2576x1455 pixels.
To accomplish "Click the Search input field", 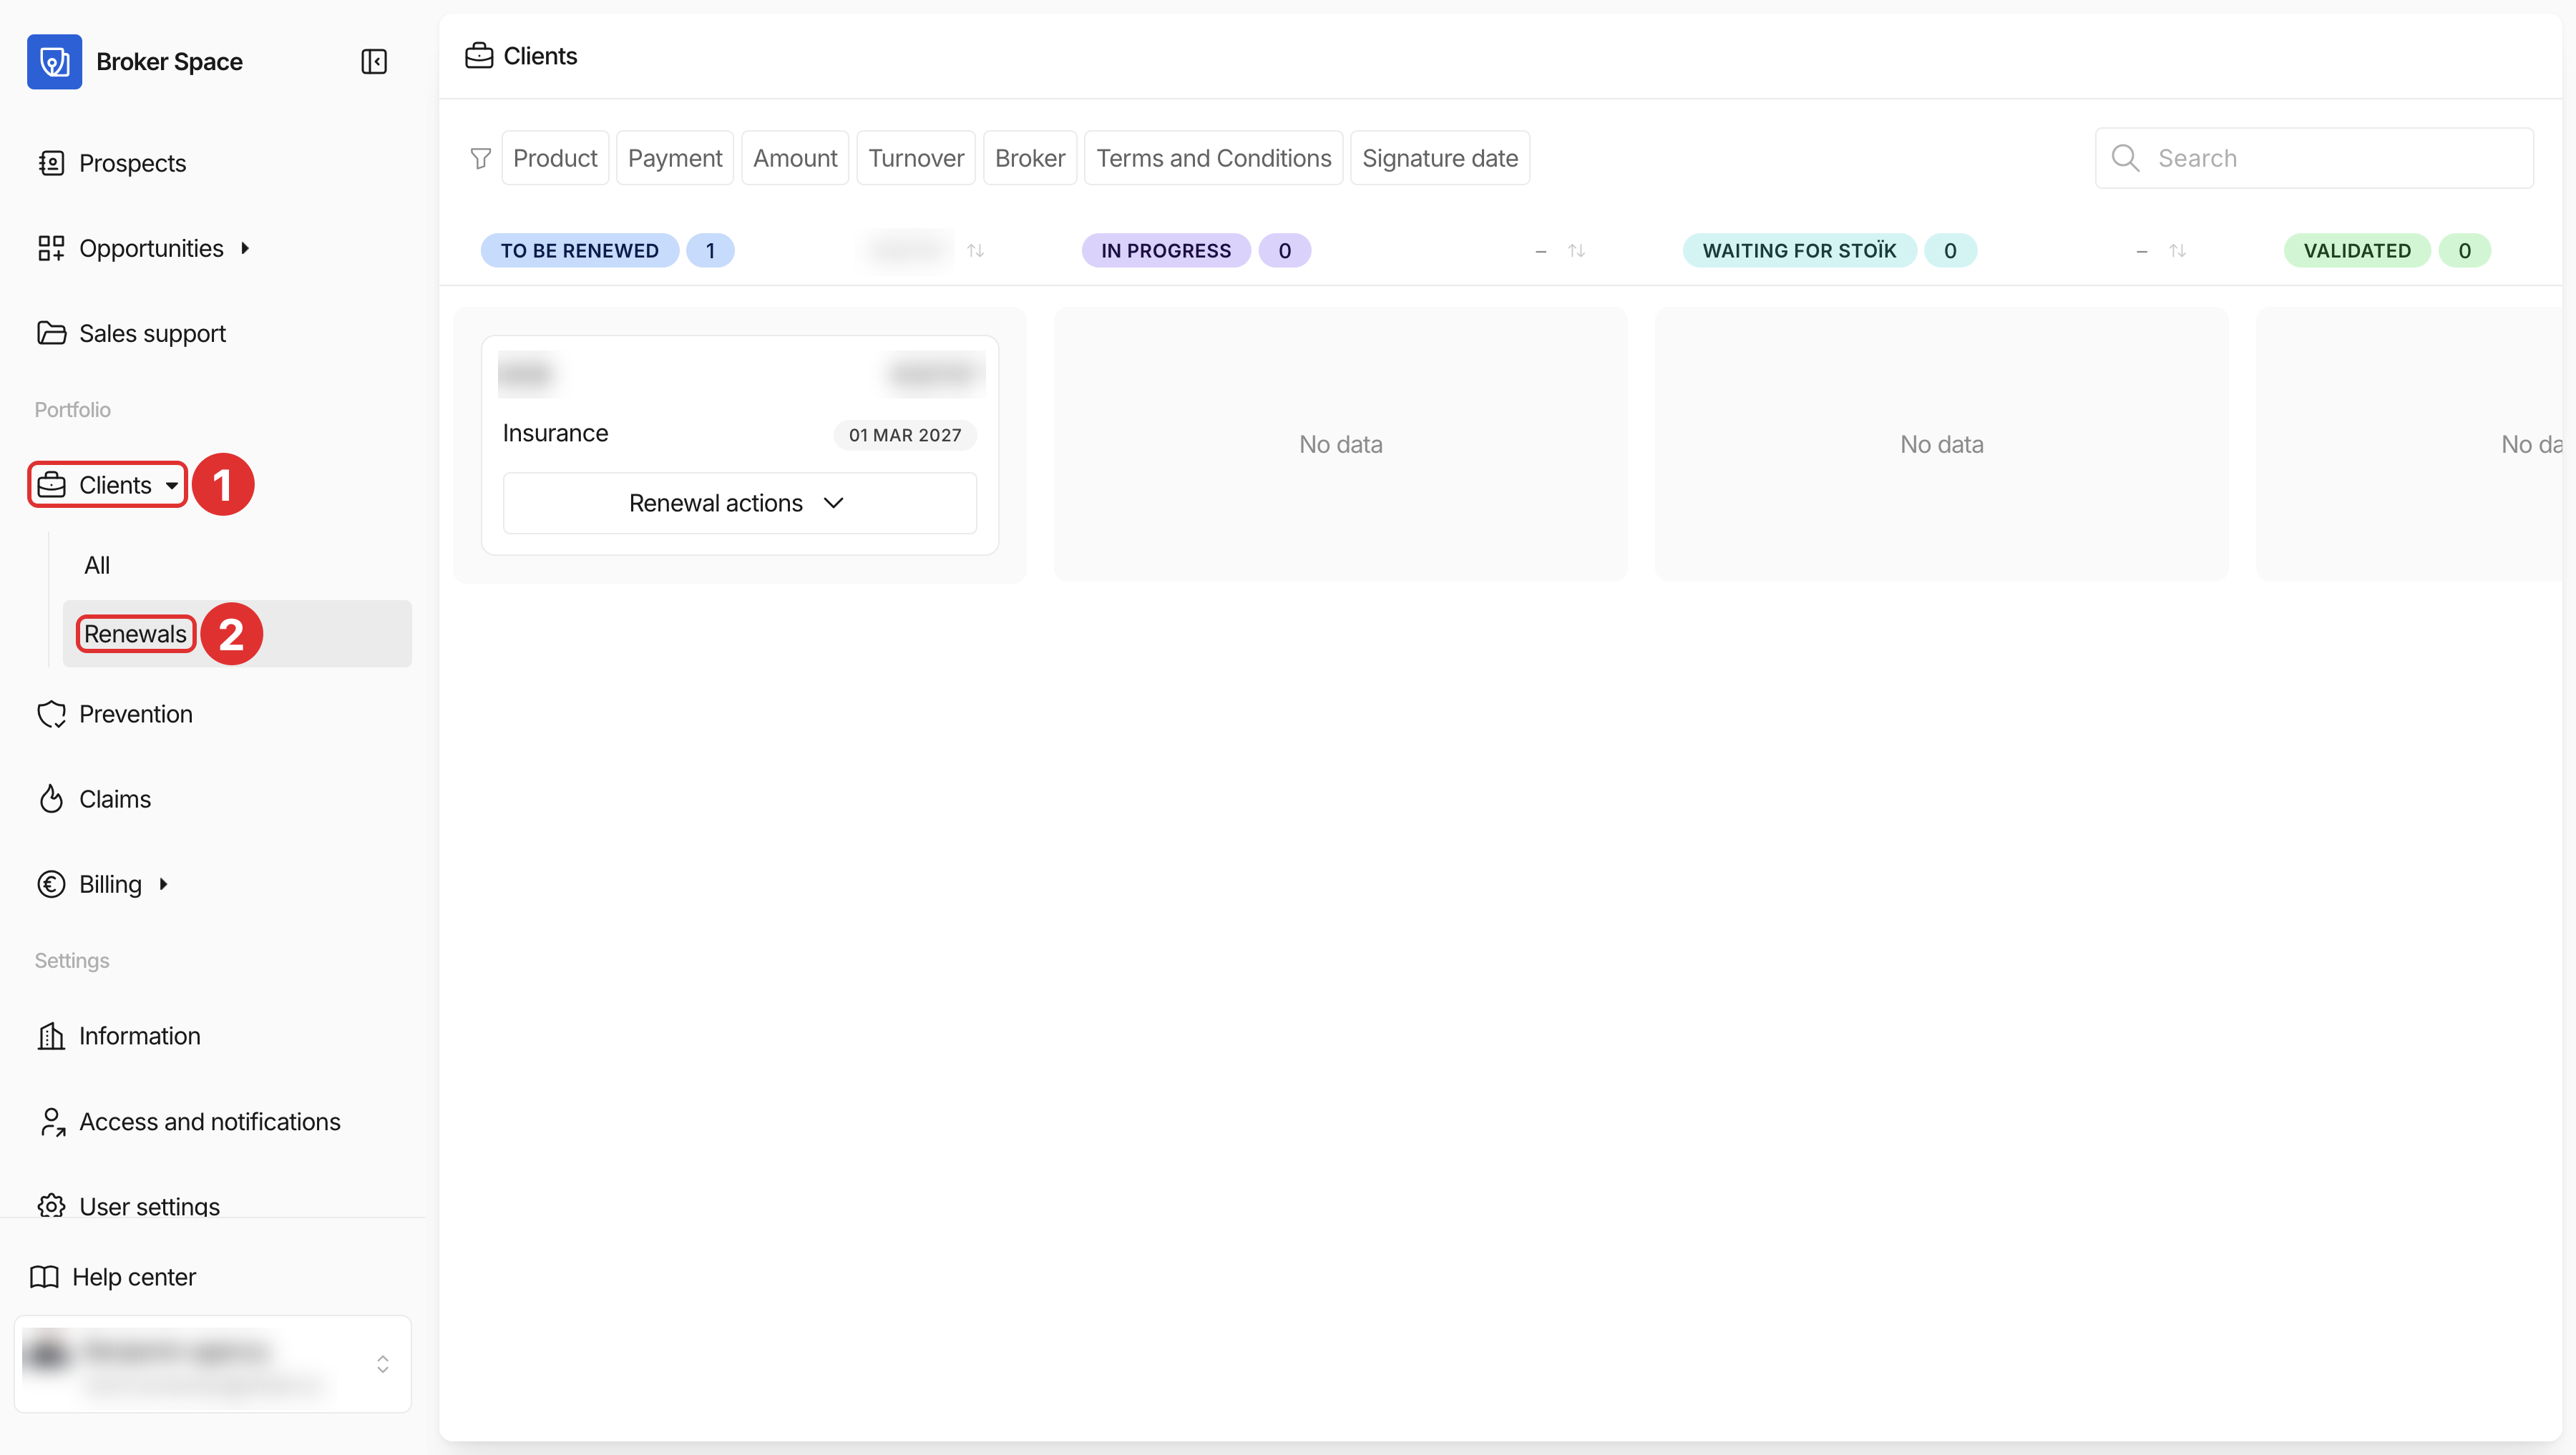I will pyautogui.click(x=2314, y=158).
